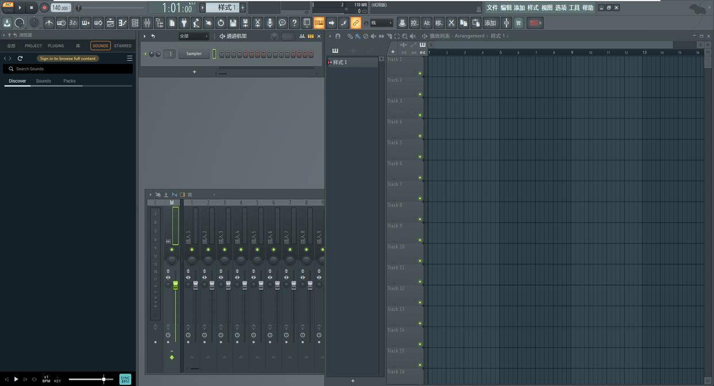714x386 pixels.
Task: Click the record button in transport
Action: [x=44, y=7]
